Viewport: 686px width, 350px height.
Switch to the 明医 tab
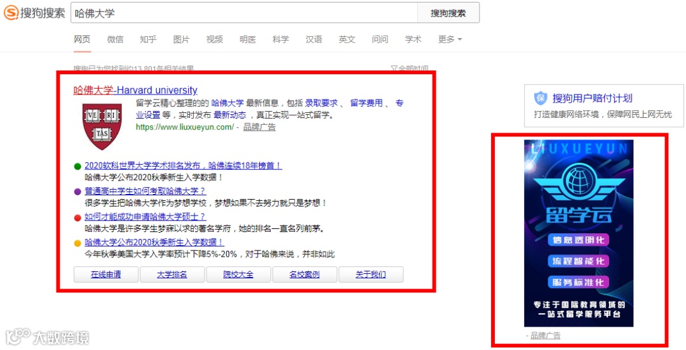coord(248,39)
